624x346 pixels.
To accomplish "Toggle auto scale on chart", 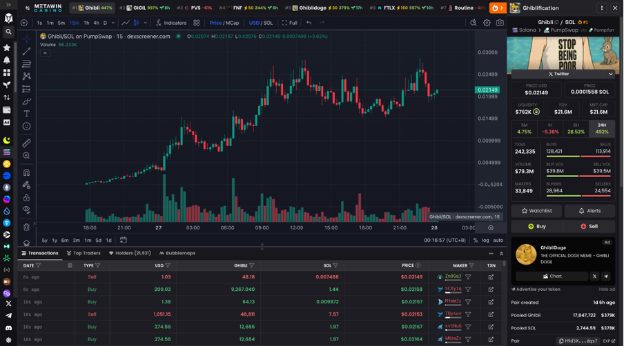I will coord(498,240).
